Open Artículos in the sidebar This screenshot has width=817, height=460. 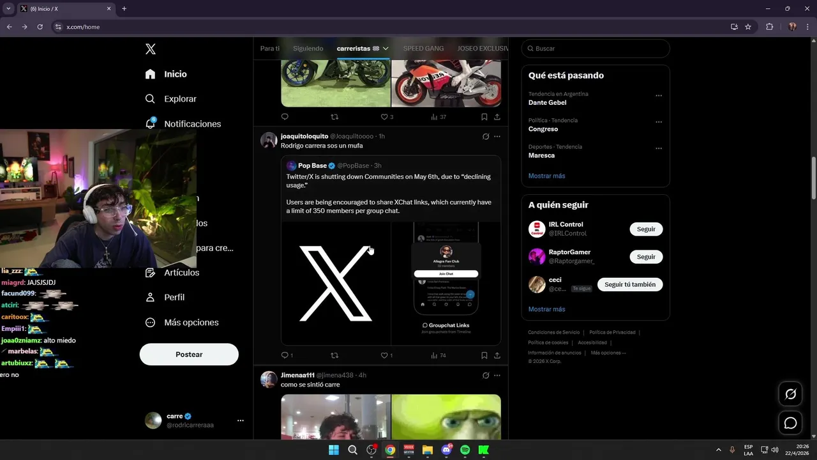coord(172,273)
